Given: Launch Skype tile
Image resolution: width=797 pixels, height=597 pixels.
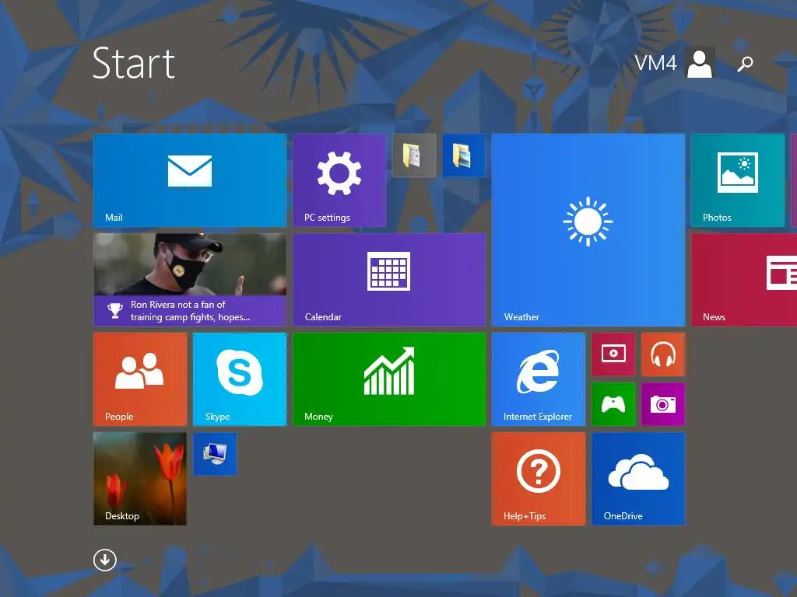Looking at the screenshot, I should 240,379.
